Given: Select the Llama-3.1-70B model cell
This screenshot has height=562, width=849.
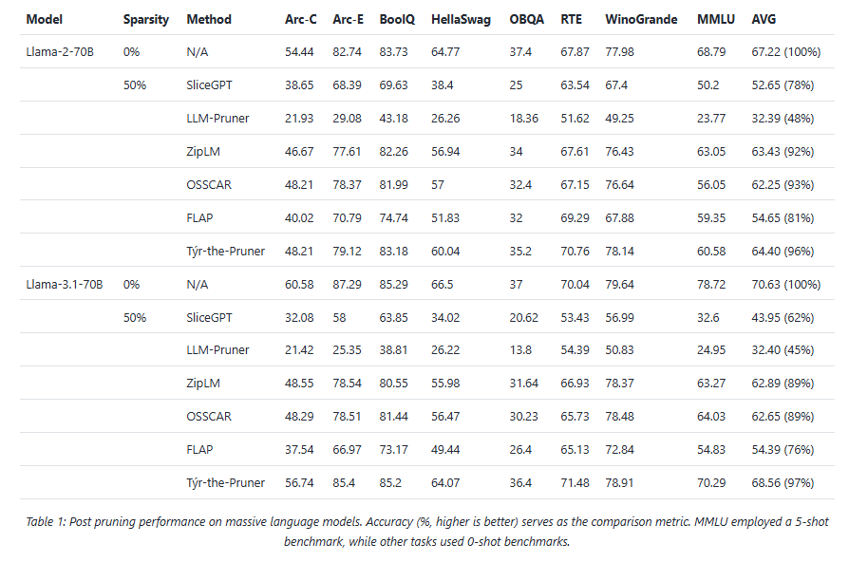Looking at the screenshot, I should point(63,284).
